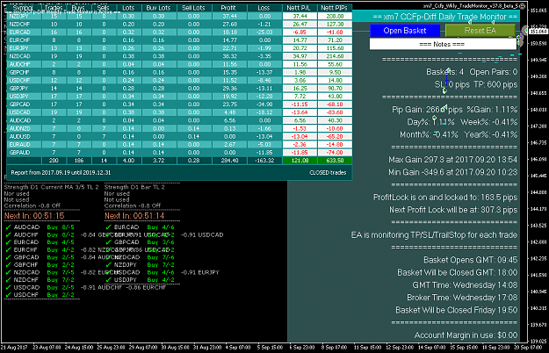Click the checkmark beside GBPCAD Buy 2/-5
Viewport: 549px width, 353px height.
[9, 257]
